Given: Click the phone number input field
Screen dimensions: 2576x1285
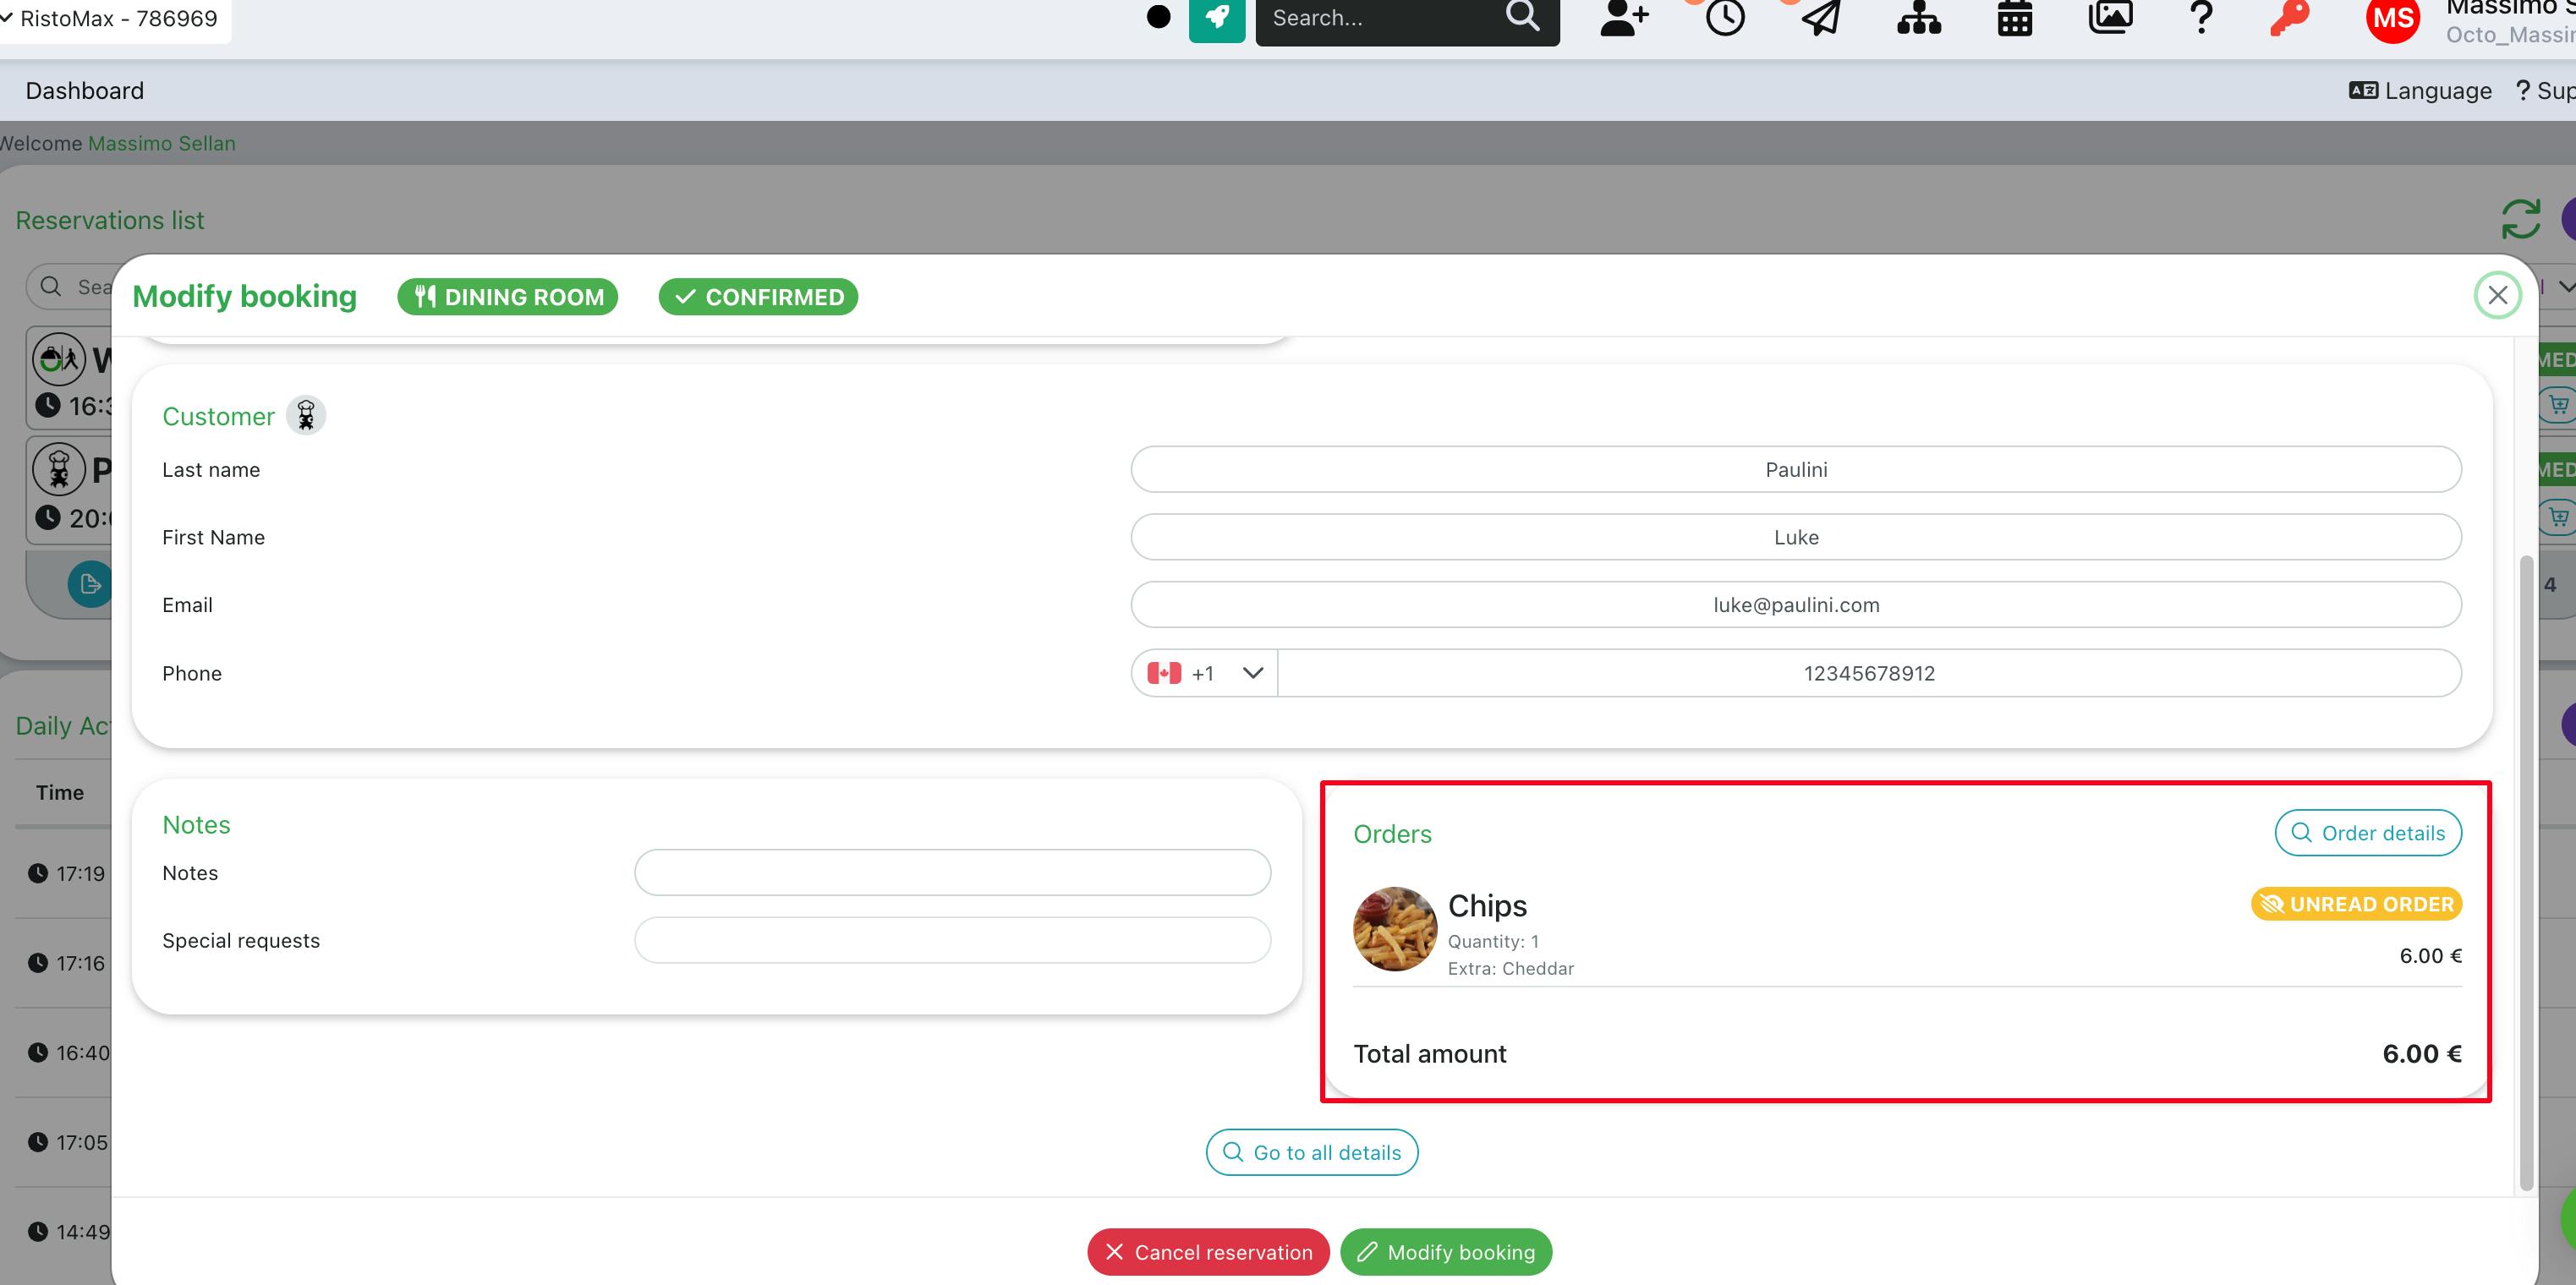Looking at the screenshot, I should point(1869,673).
